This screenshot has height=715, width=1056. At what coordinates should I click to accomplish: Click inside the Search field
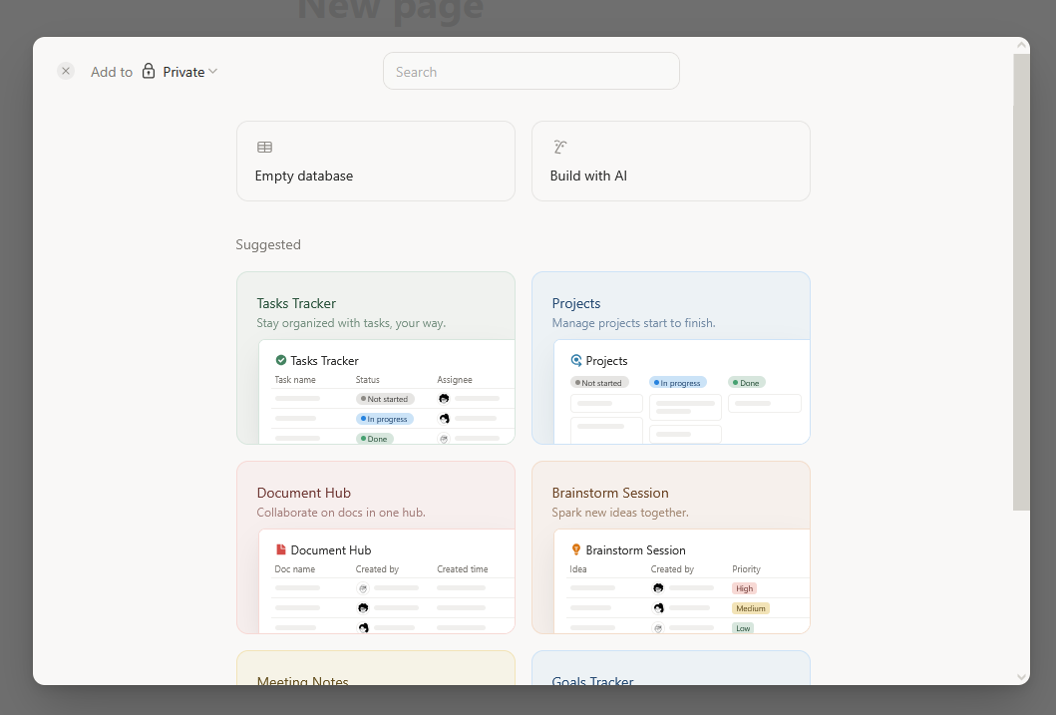[530, 71]
